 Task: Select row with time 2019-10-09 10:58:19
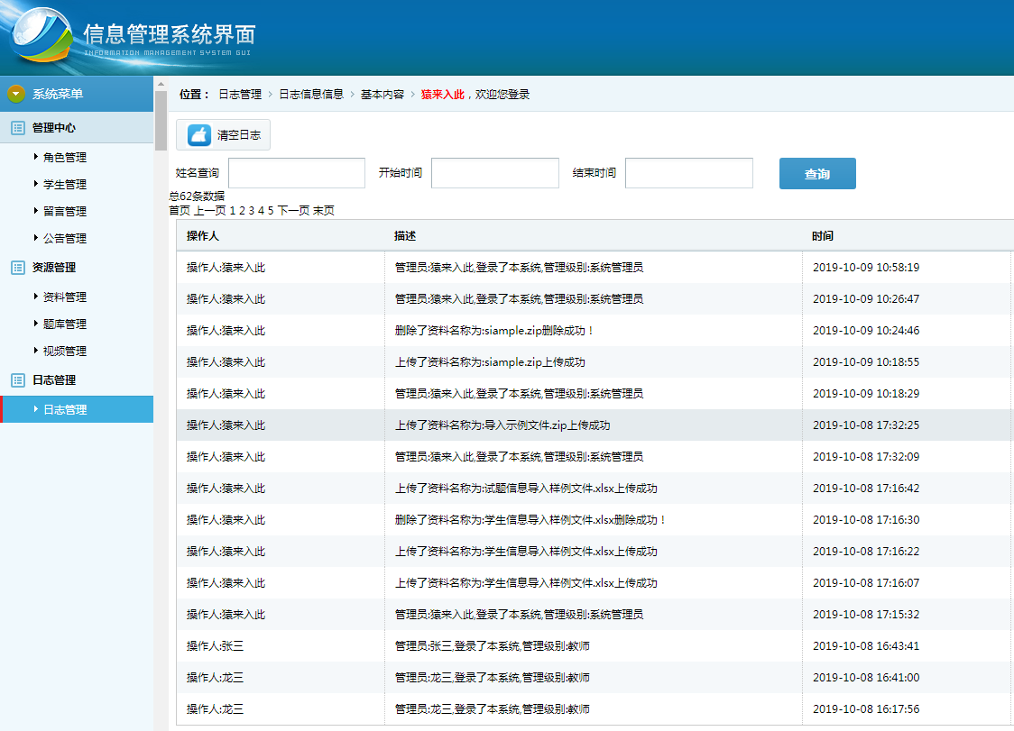[595, 268]
